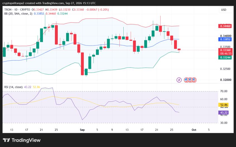Viewport: 236px width, 147px height.
Task: Click the Oct label on the date axis
Action: 194,130
